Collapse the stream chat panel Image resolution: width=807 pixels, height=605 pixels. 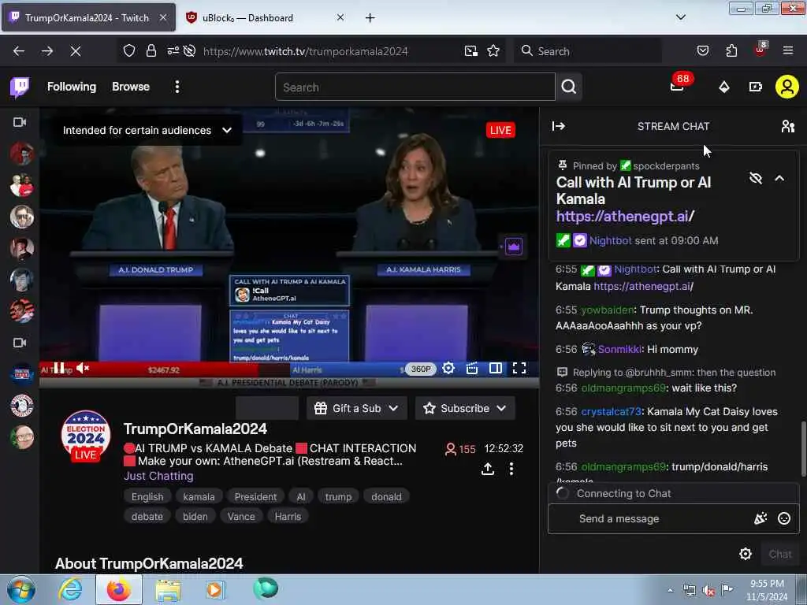point(559,126)
